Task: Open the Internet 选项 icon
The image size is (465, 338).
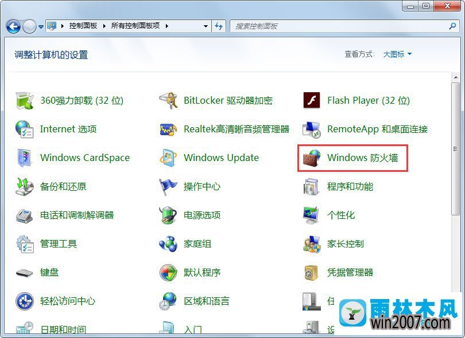Action: tap(24, 129)
